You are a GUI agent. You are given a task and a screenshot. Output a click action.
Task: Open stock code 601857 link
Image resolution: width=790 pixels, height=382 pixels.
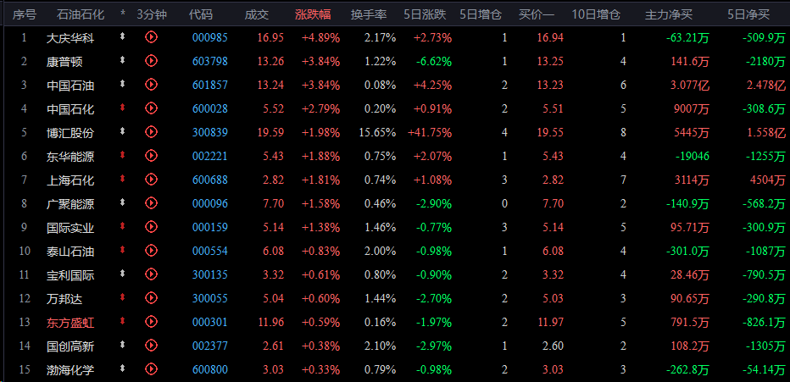point(210,85)
